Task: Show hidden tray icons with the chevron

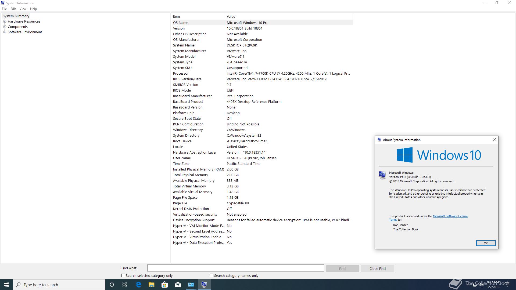Action: pos(468,285)
